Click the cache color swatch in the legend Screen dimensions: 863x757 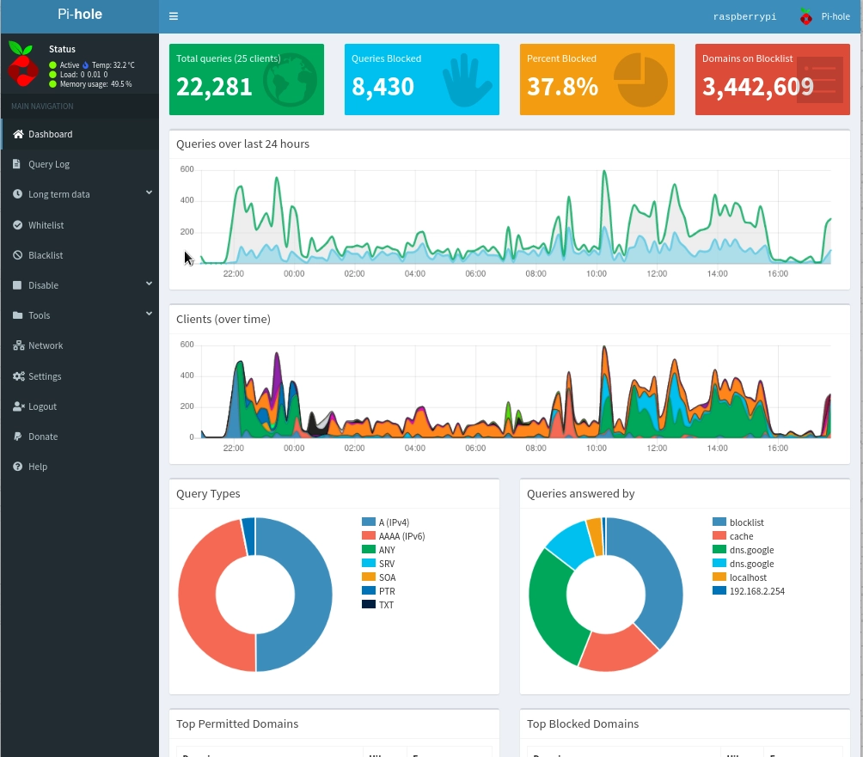tap(718, 535)
